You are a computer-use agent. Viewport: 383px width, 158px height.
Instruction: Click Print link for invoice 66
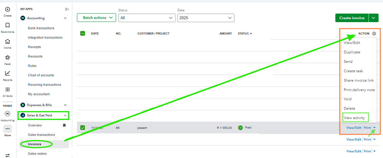(367, 127)
